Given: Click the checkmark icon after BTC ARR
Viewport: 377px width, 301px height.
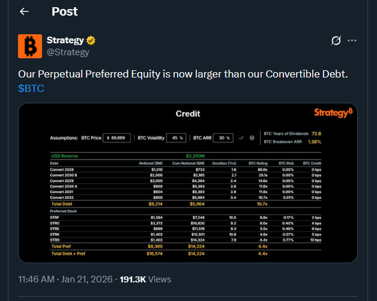Looking at the screenshot, I should [241, 138].
